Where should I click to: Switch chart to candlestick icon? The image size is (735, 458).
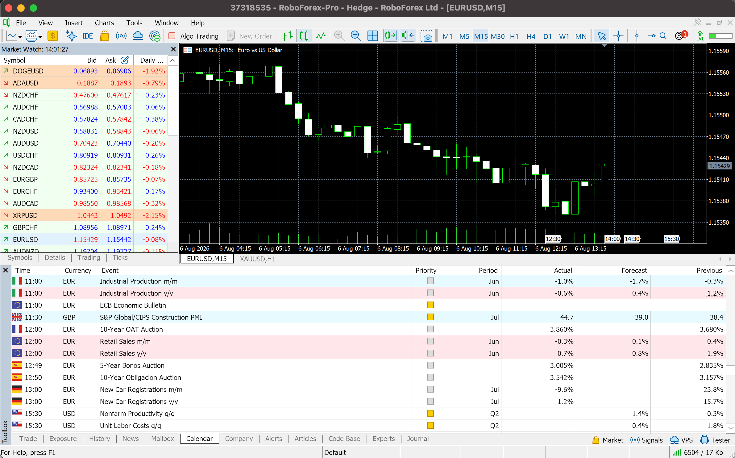click(304, 36)
